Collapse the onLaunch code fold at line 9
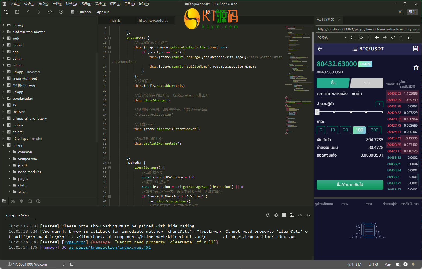This screenshot has height=269, width=422. [109, 38]
